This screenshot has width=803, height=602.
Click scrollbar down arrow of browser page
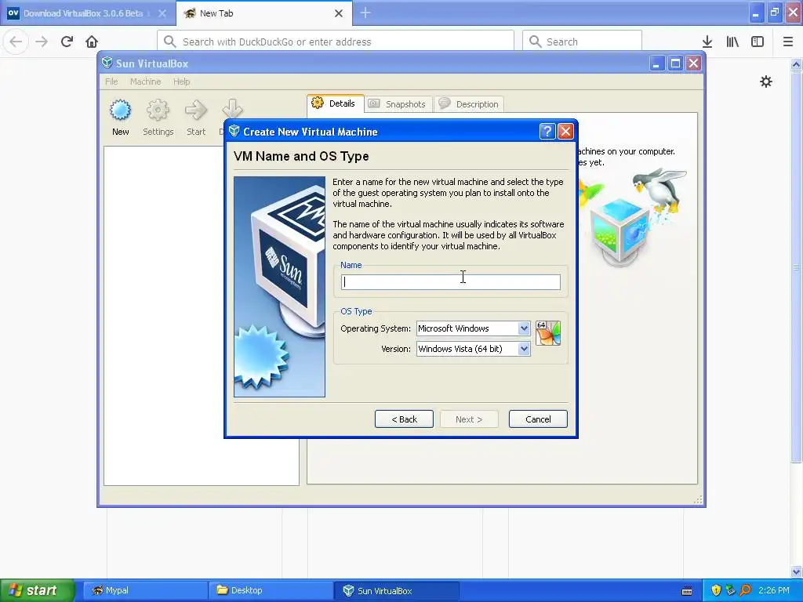pyautogui.click(x=797, y=571)
